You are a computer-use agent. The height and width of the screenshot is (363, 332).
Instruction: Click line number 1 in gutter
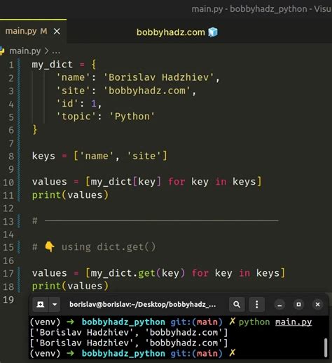pos(11,65)
